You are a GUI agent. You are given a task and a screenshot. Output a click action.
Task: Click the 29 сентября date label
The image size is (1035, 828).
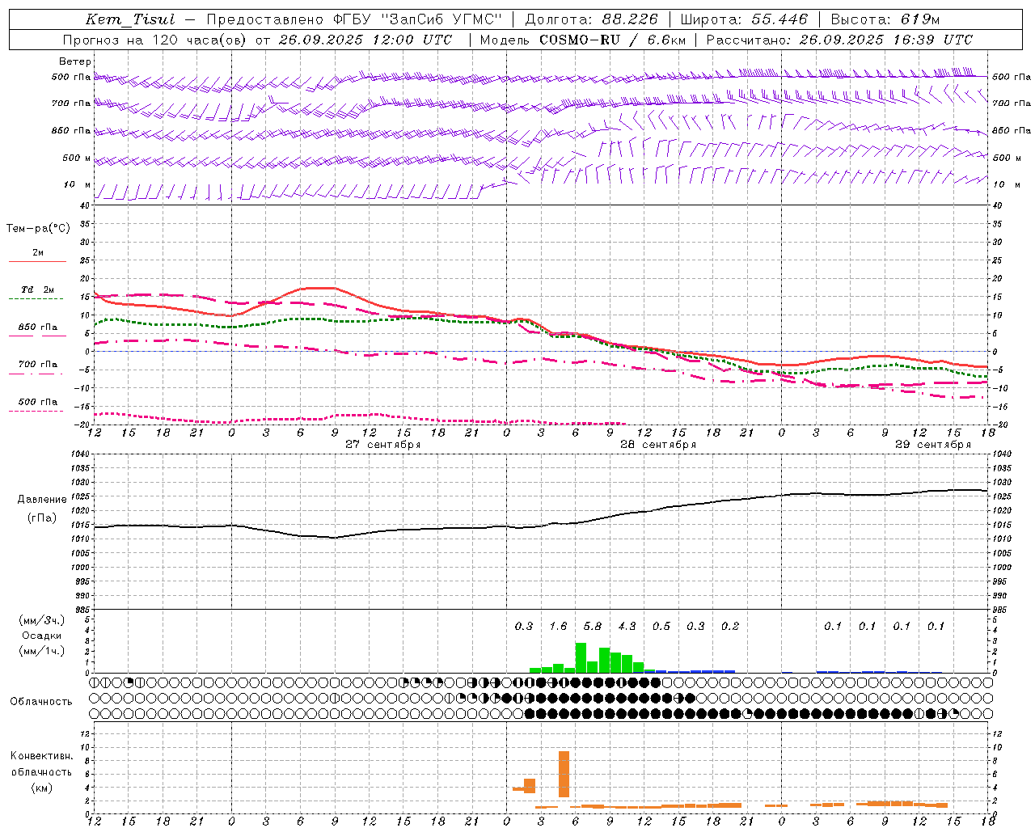pyautogui.click(x=932, y=444)
